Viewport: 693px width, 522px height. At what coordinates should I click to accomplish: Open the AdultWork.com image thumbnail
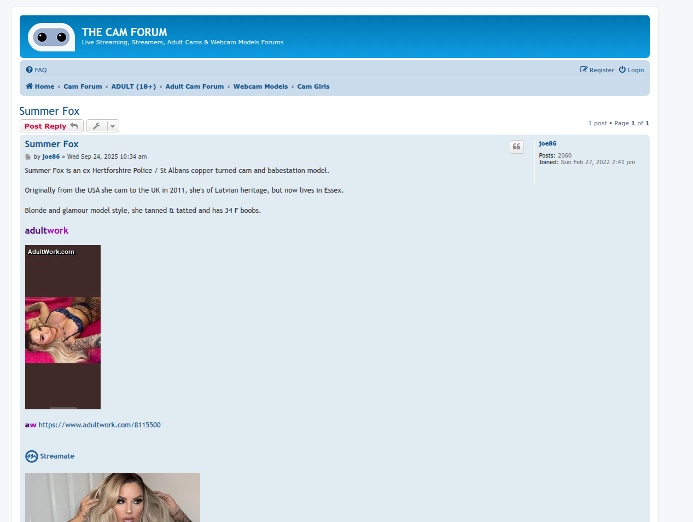point(63,327)
